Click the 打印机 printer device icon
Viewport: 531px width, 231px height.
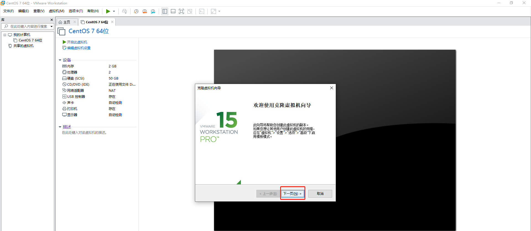tap(64, 109)
